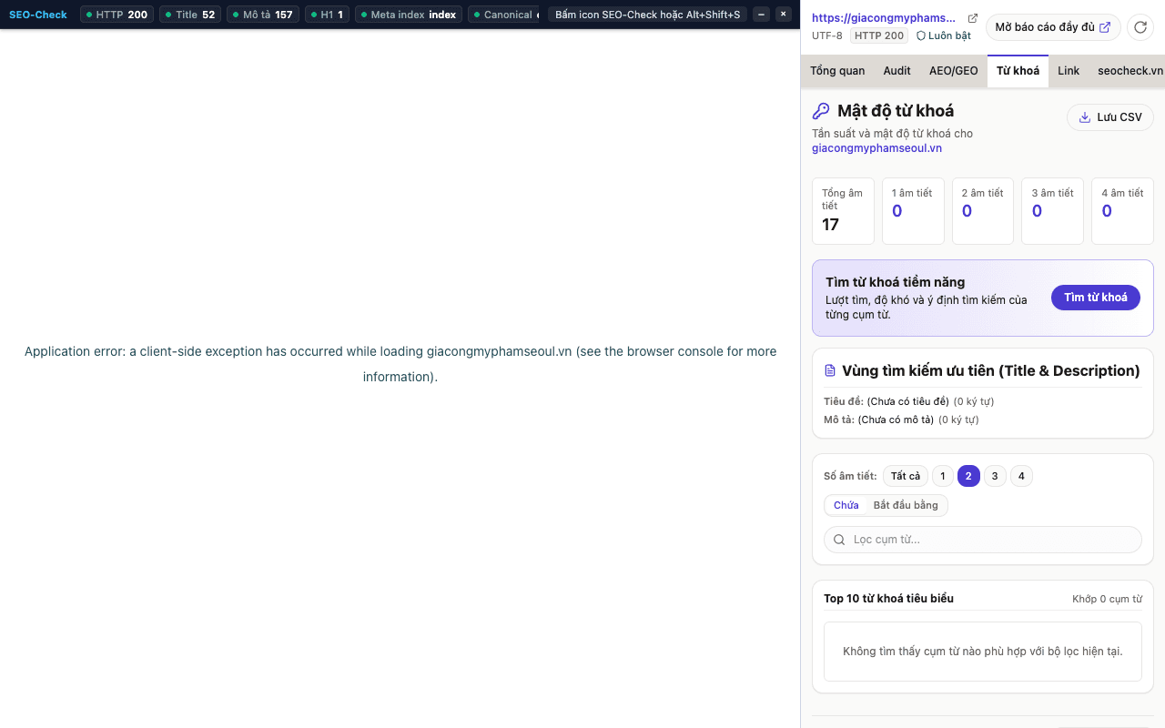Image resolution: width=1165 pixels, height=728 pixels.
Task: Open the Link tab
Action: coord(1069,71)
